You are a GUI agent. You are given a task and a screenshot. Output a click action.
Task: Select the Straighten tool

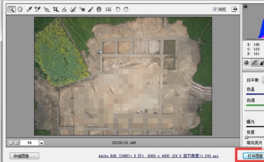(x=64, y=9)
